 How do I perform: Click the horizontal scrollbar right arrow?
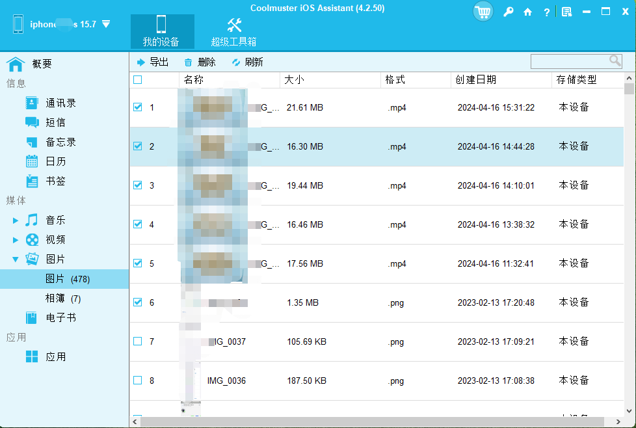(x=618, y=422)
